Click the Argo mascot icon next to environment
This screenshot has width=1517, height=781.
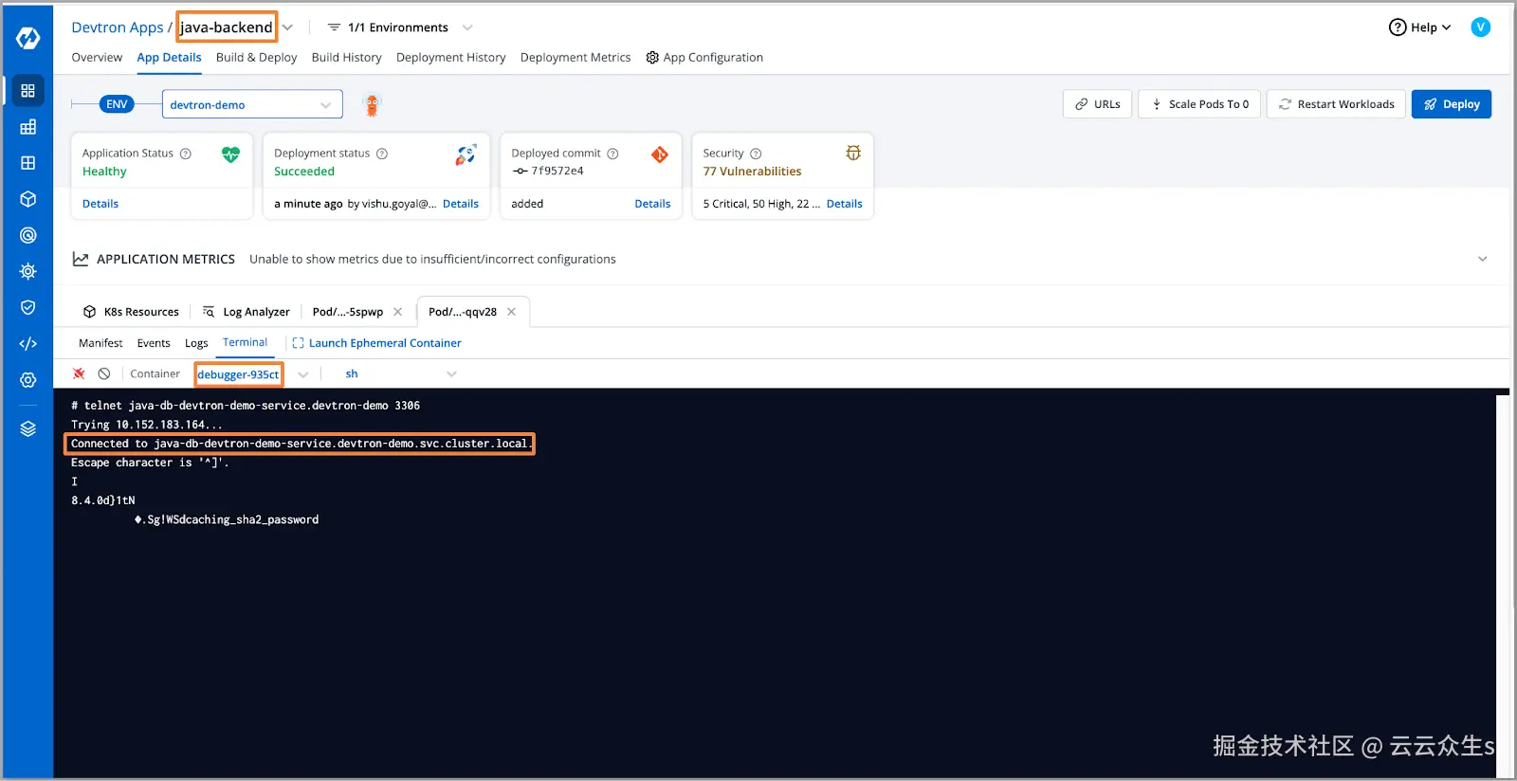pyautogui.click(x=372, y=105)
